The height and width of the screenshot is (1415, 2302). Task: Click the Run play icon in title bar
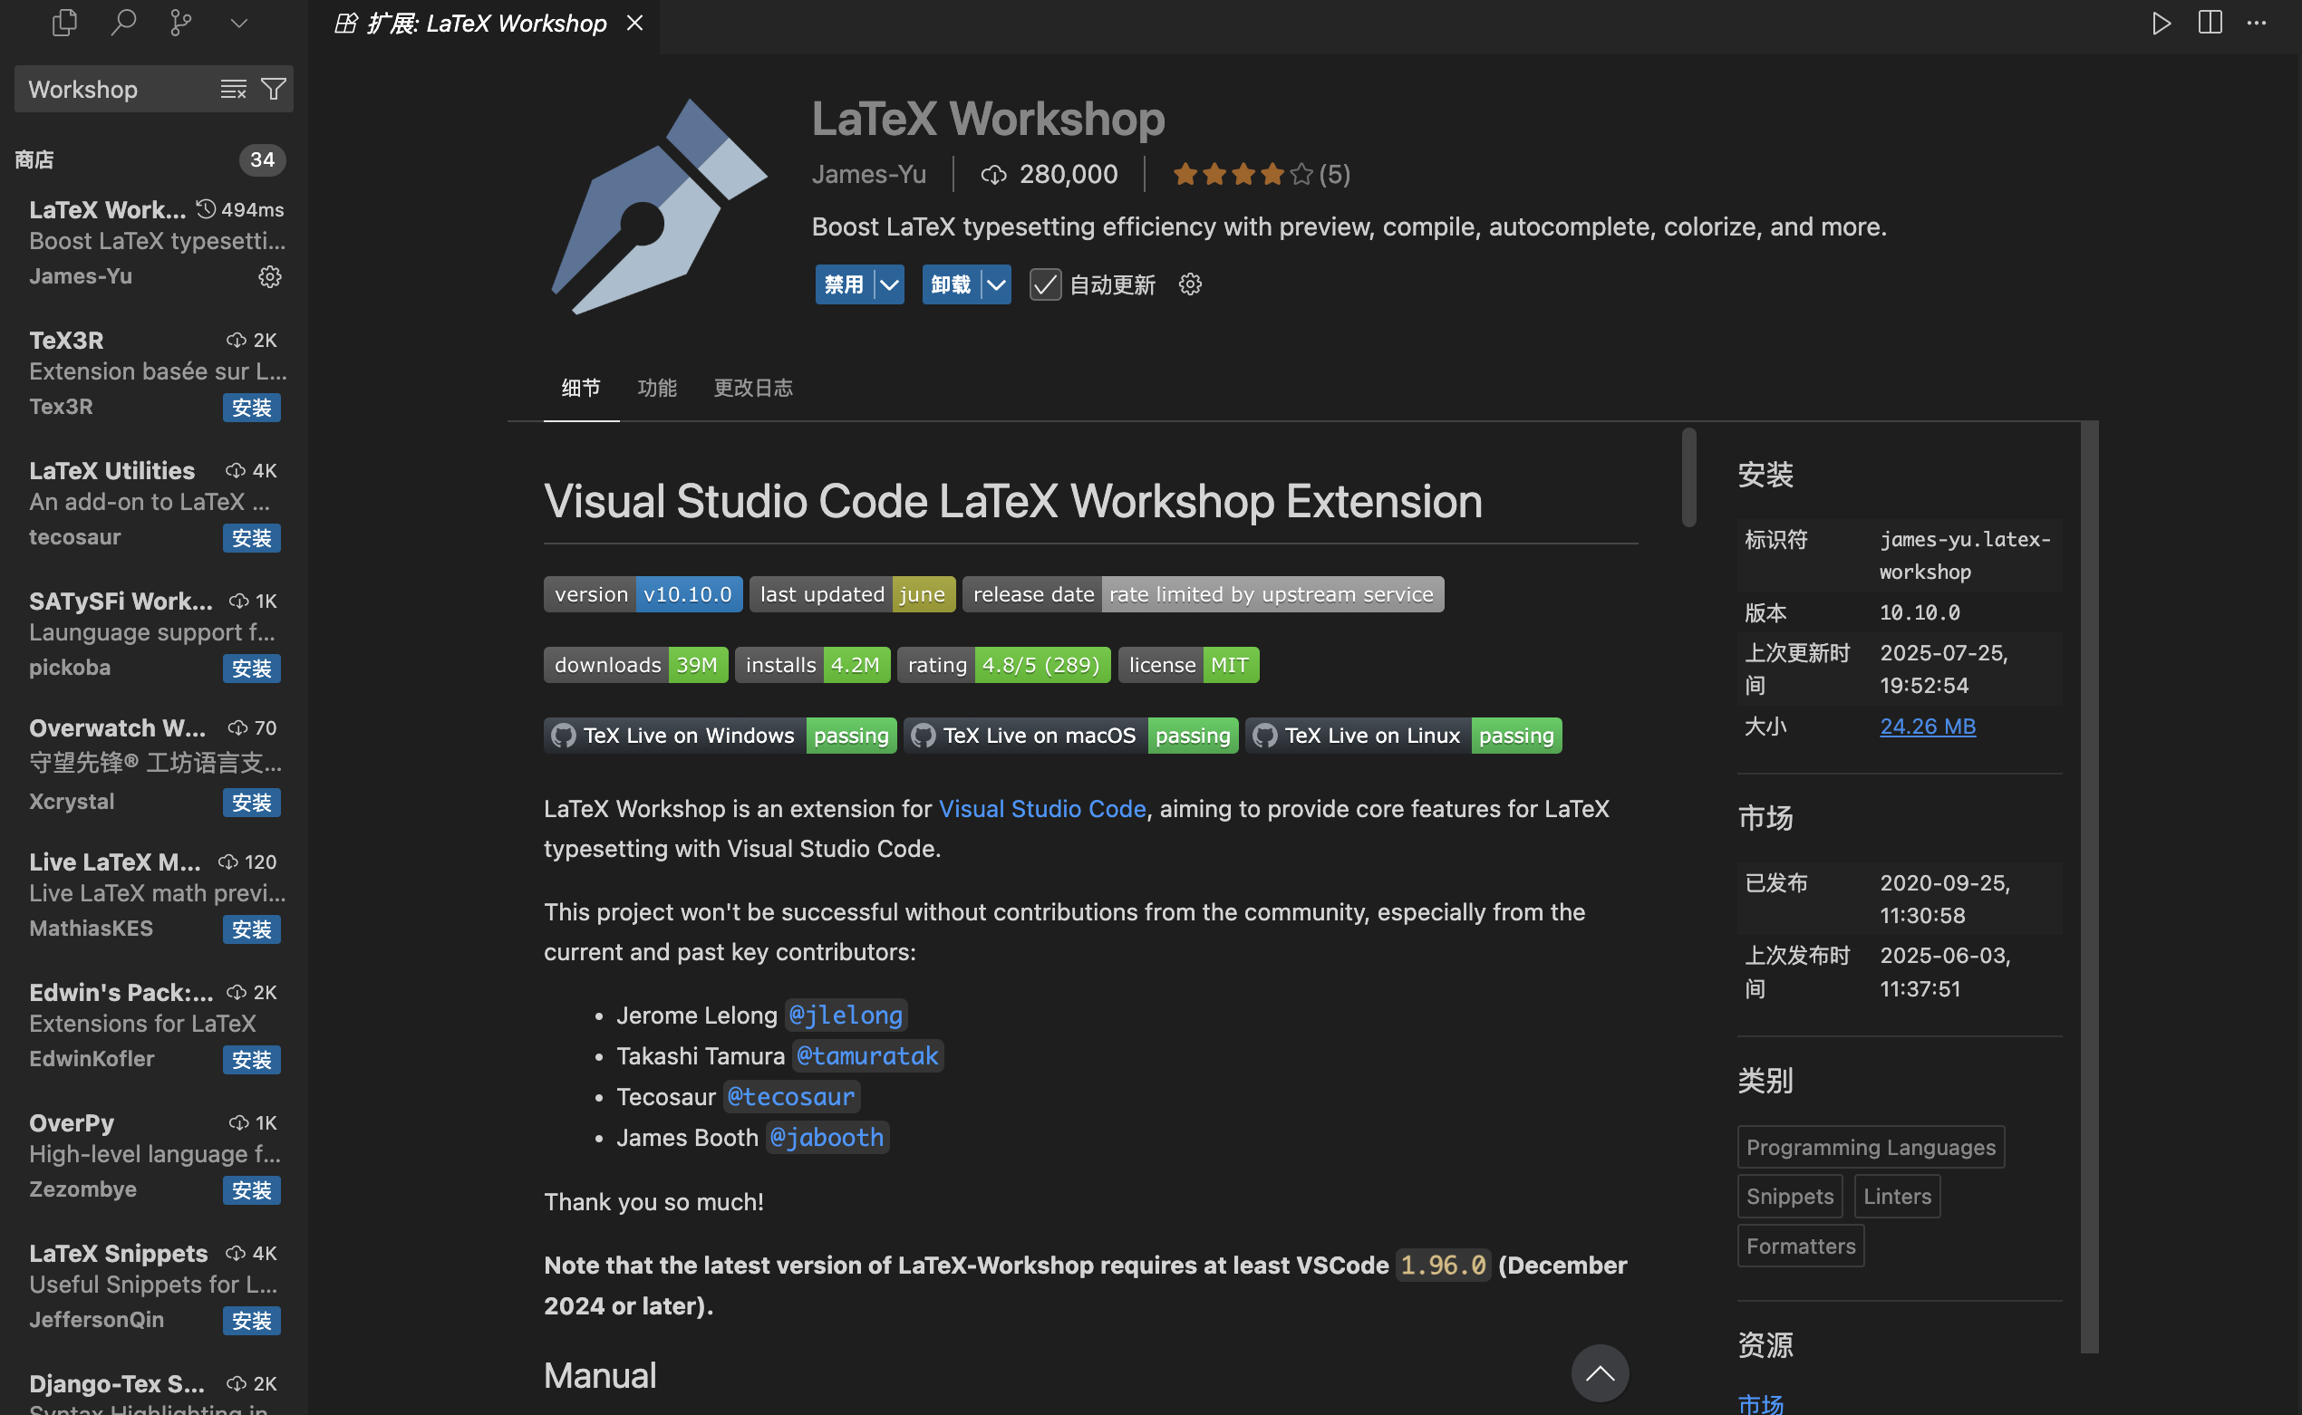pyautogui.click(x=2162, y=23)
